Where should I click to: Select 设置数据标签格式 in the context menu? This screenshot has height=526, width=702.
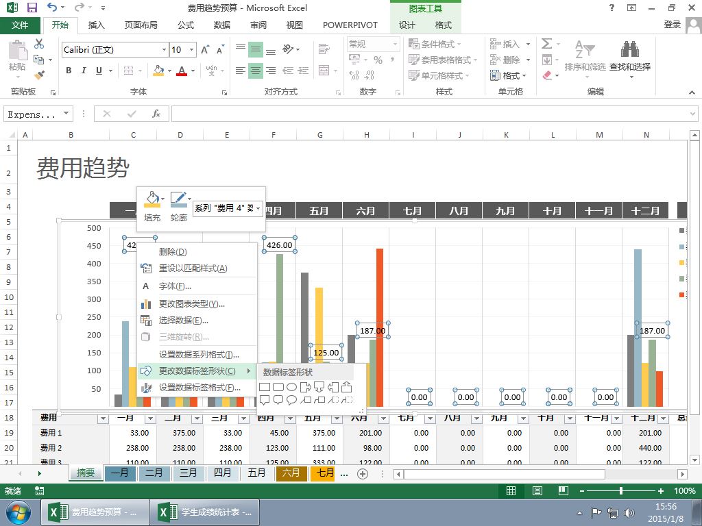(x=197, y=388)
